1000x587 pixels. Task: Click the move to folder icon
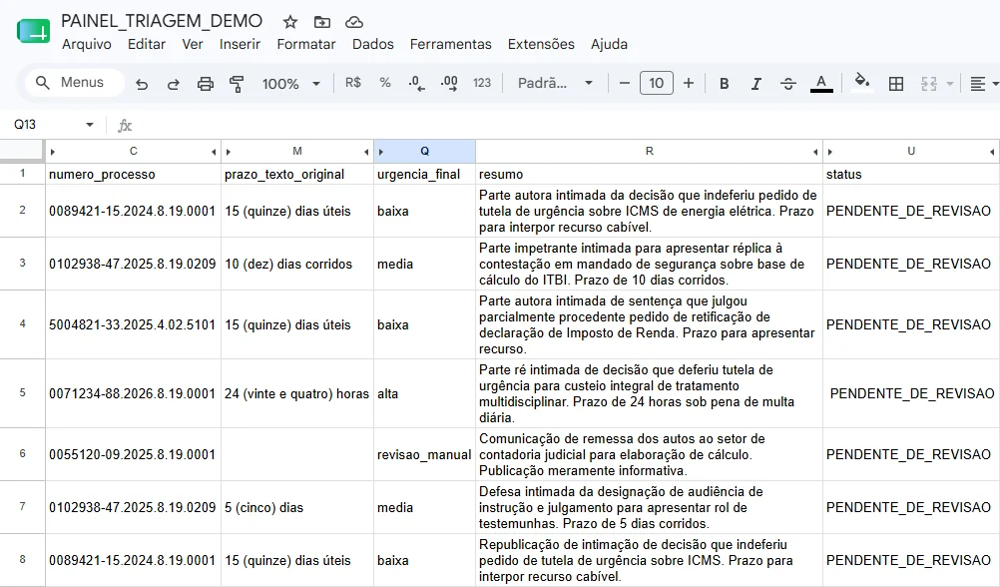[x=322, y=22]
